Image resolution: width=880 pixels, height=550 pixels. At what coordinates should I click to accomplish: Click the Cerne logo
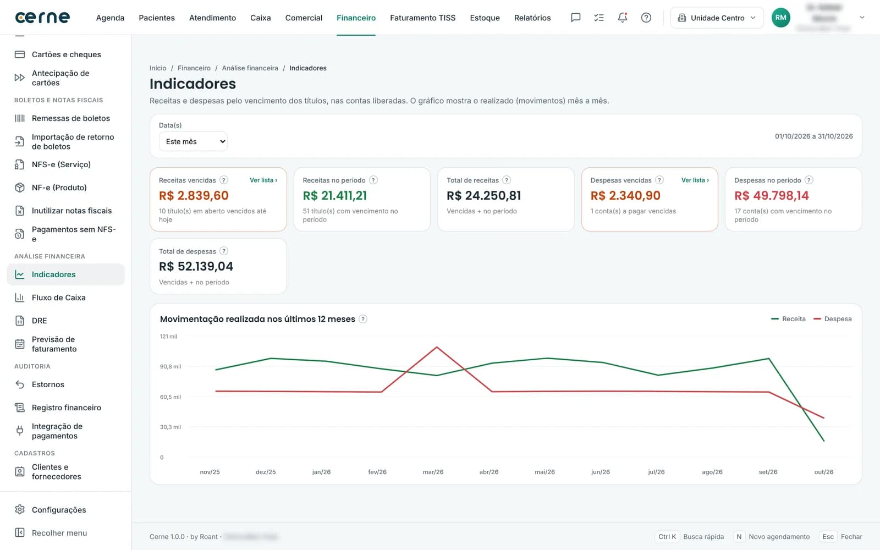(x=42, y=18)
